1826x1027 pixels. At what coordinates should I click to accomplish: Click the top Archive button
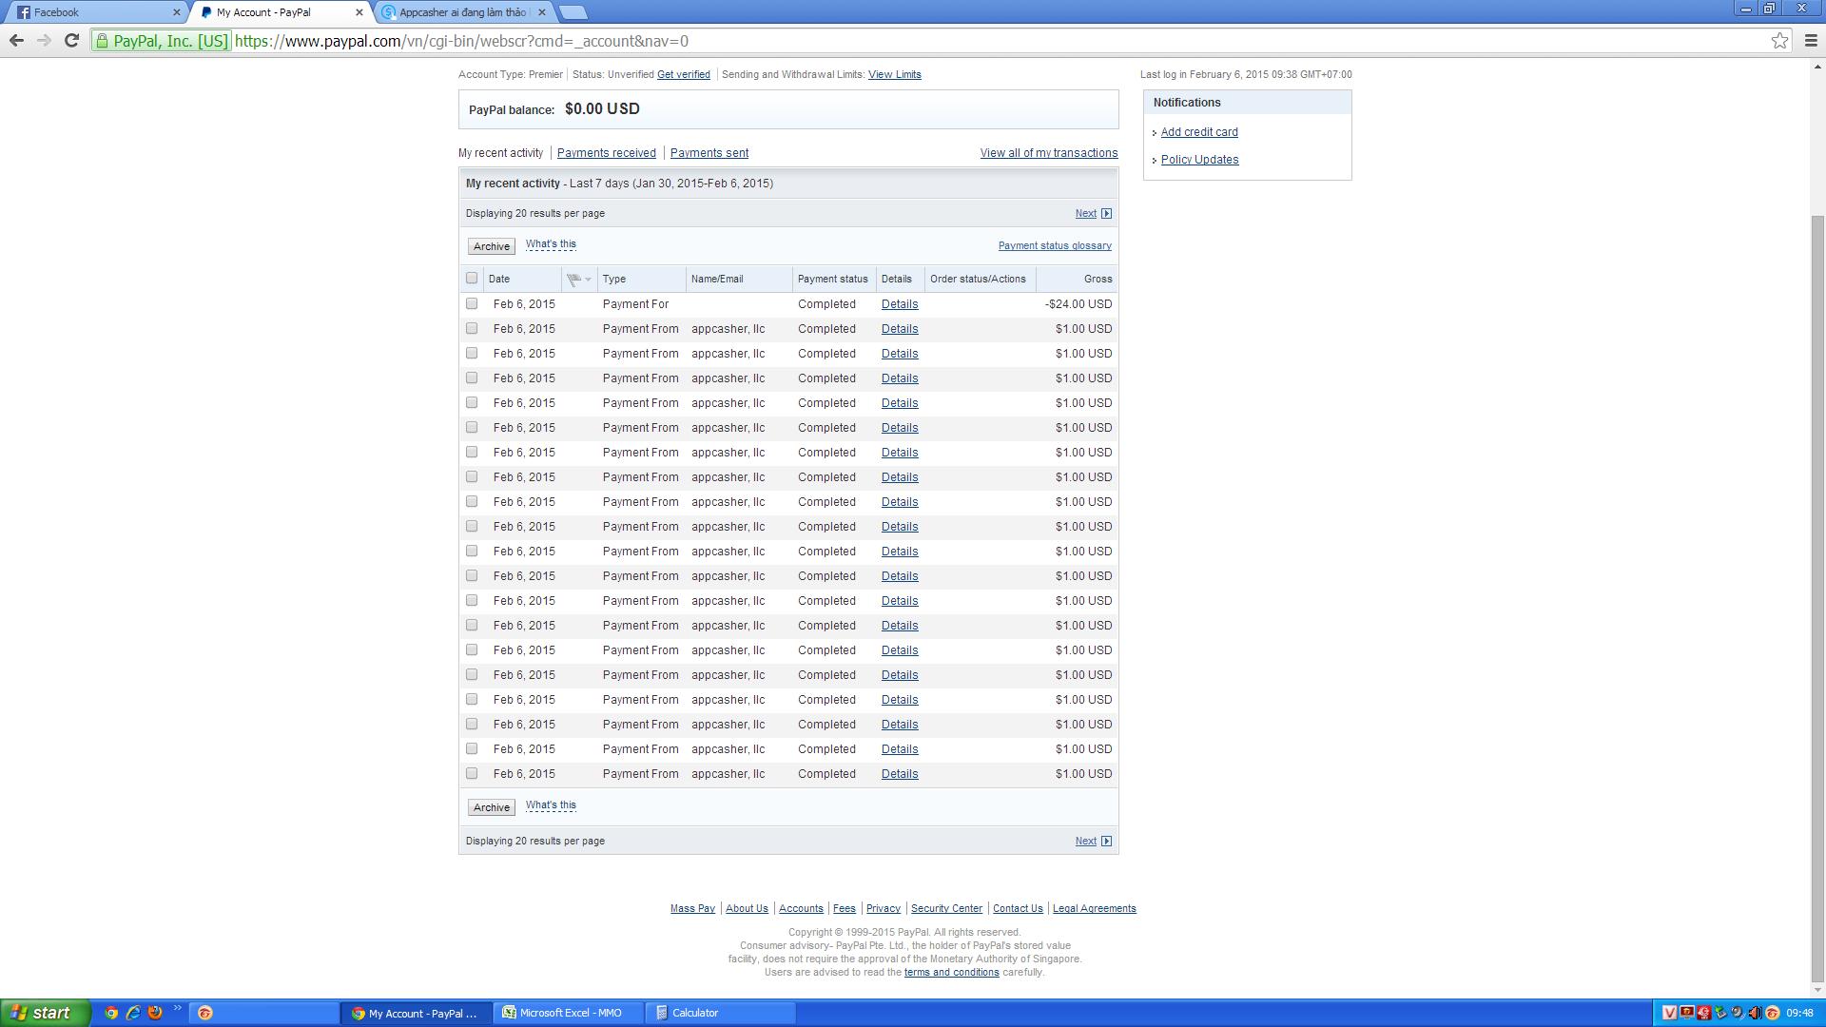[x=491, y=246]
